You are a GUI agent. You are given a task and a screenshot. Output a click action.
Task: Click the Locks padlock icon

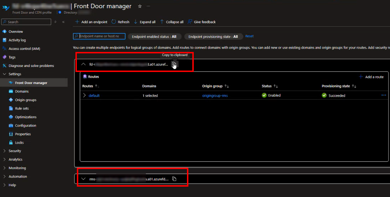[11, 143]
